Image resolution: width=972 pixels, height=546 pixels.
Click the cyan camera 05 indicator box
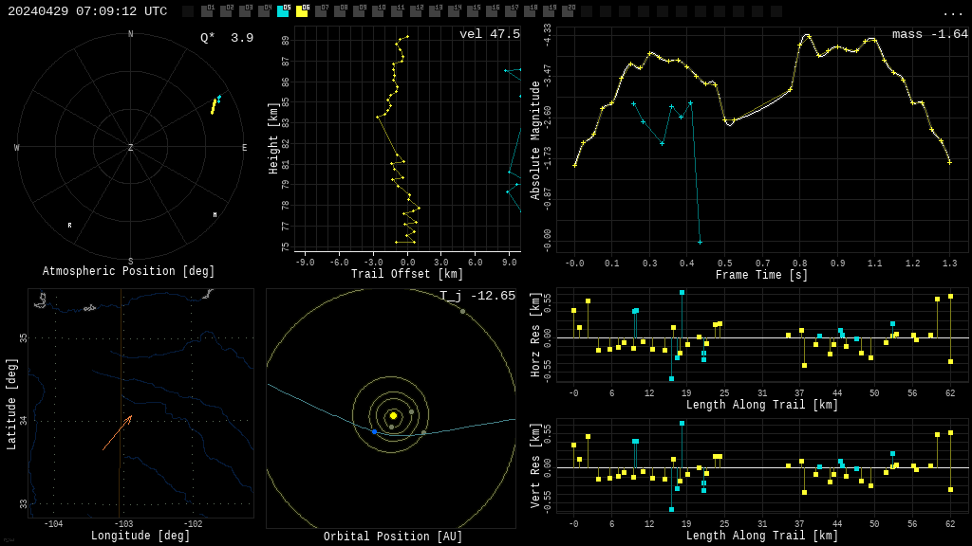[283, 11]
